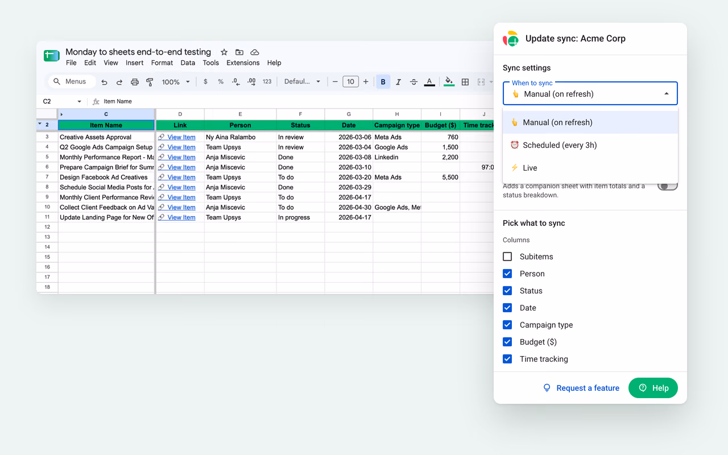
Task: Redo the last undone action
Action: (119, 82)
